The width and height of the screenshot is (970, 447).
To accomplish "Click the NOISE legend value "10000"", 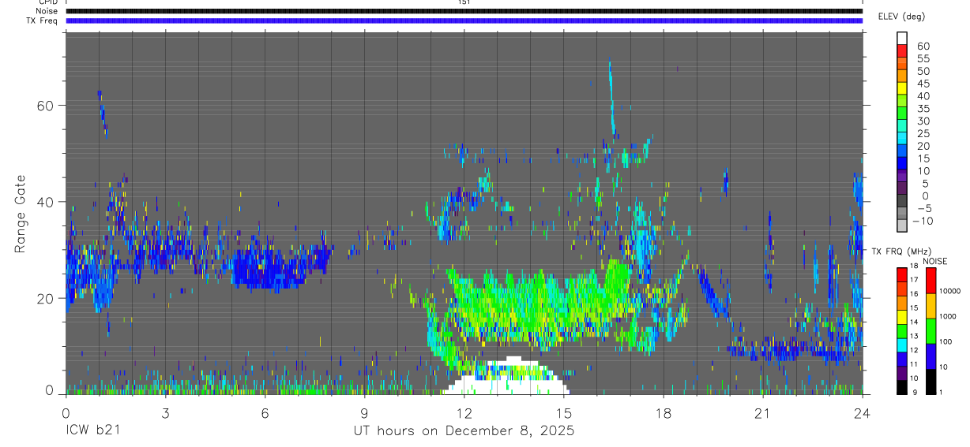I will 949,292.
